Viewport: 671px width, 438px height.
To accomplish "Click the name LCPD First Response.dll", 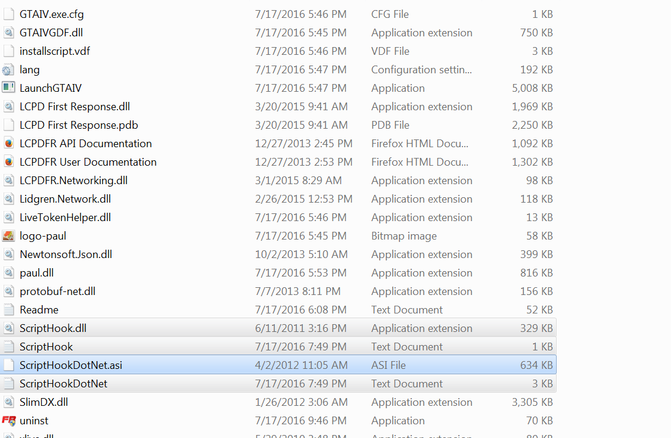I will pos(75,107).
